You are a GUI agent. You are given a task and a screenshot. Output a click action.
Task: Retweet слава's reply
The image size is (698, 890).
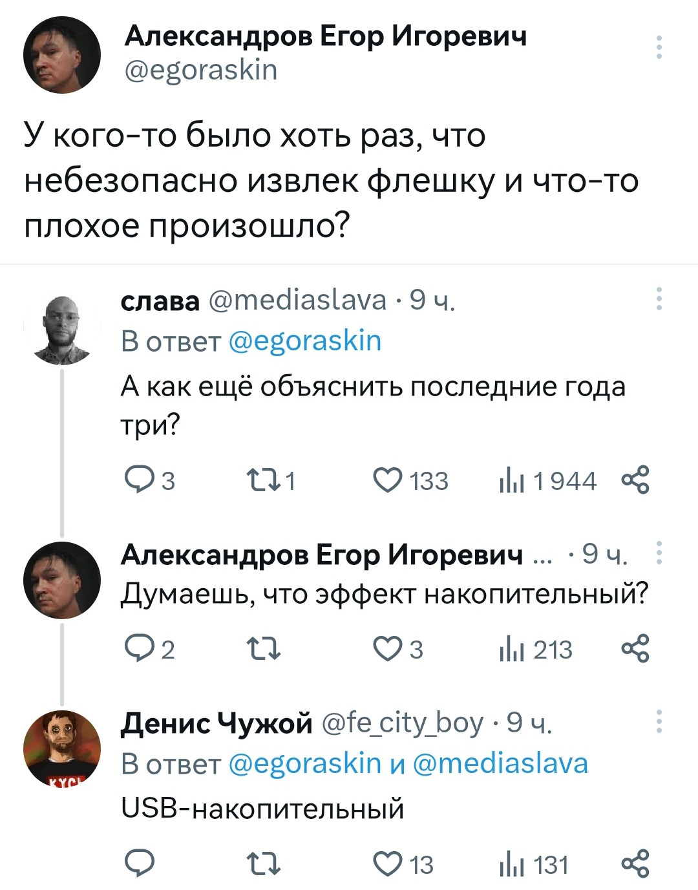click(x=262, y=481)
